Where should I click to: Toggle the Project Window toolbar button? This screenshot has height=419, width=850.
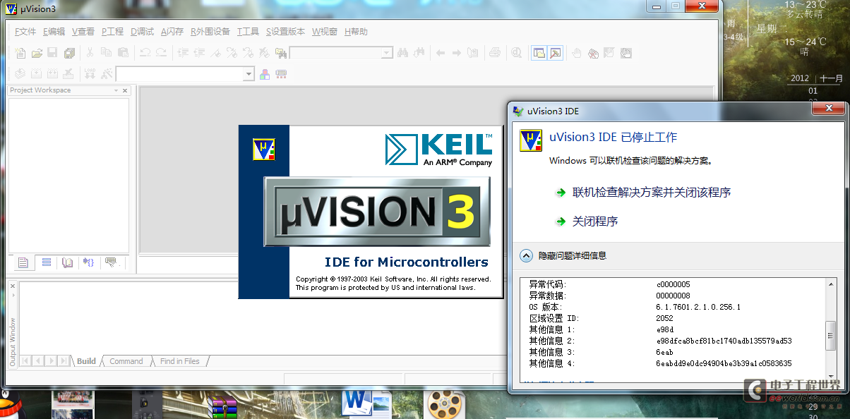(x=539, y=53)
